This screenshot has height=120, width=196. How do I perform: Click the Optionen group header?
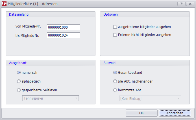110,14
